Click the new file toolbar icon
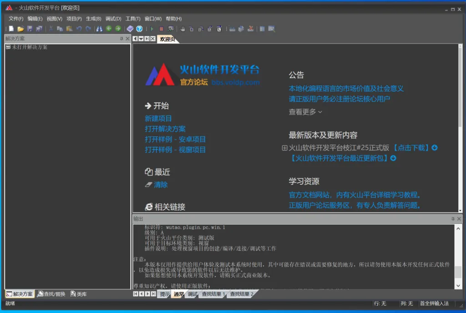The image size is (466, 313). tap(11, 29)
